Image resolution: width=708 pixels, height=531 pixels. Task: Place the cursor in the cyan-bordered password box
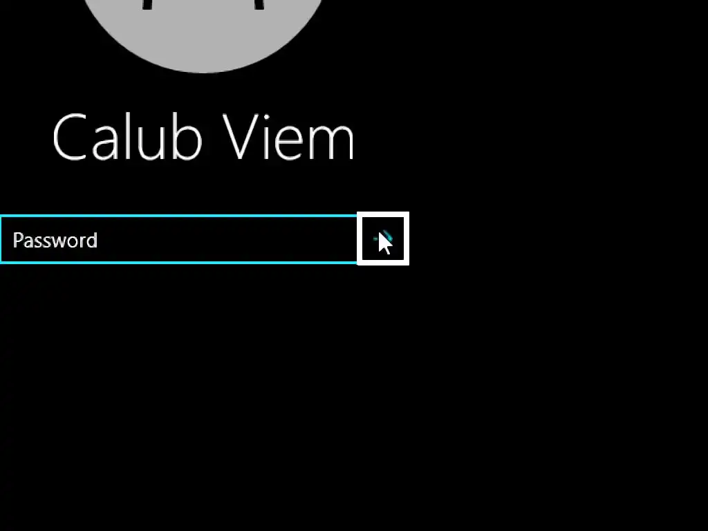point(179,239)
